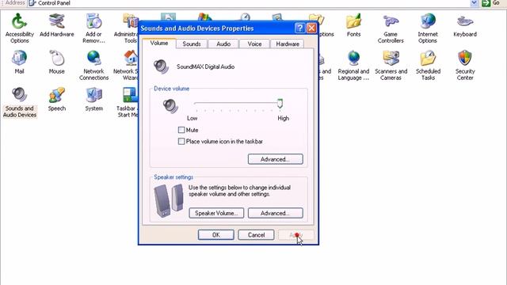Open Regional and Language Options icon
The width and height of the screenshot is (507, 285).
click(x=353, y=65)
